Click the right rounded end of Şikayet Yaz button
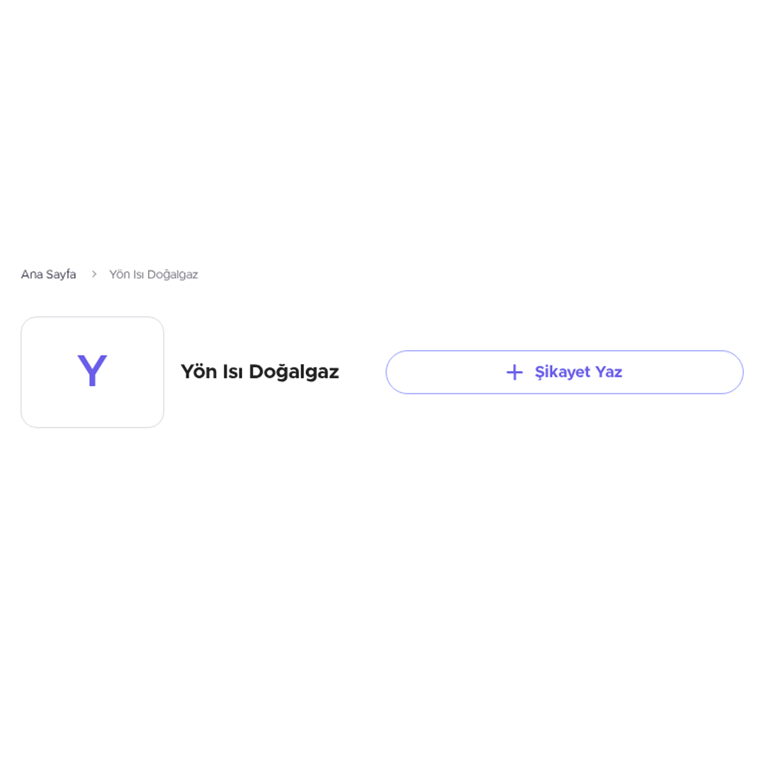Screen dimensions: 765x765 coord(731,372)
